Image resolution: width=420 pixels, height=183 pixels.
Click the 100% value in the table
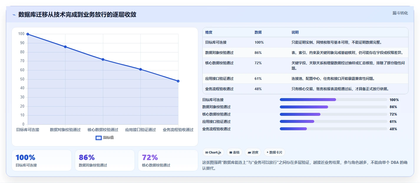(x=259, y=42)
